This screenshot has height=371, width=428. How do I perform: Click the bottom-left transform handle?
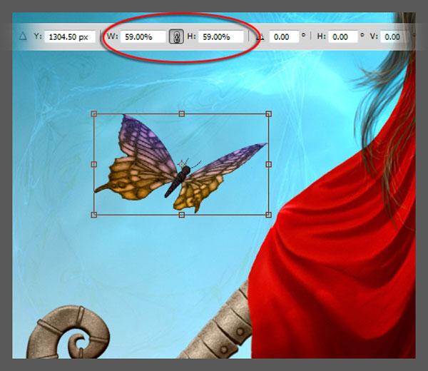[94, 214]
